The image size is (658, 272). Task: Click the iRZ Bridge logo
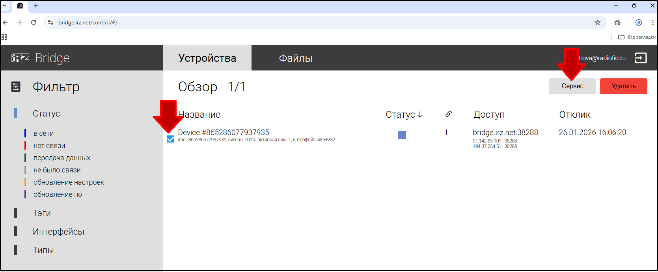(41, 58)
